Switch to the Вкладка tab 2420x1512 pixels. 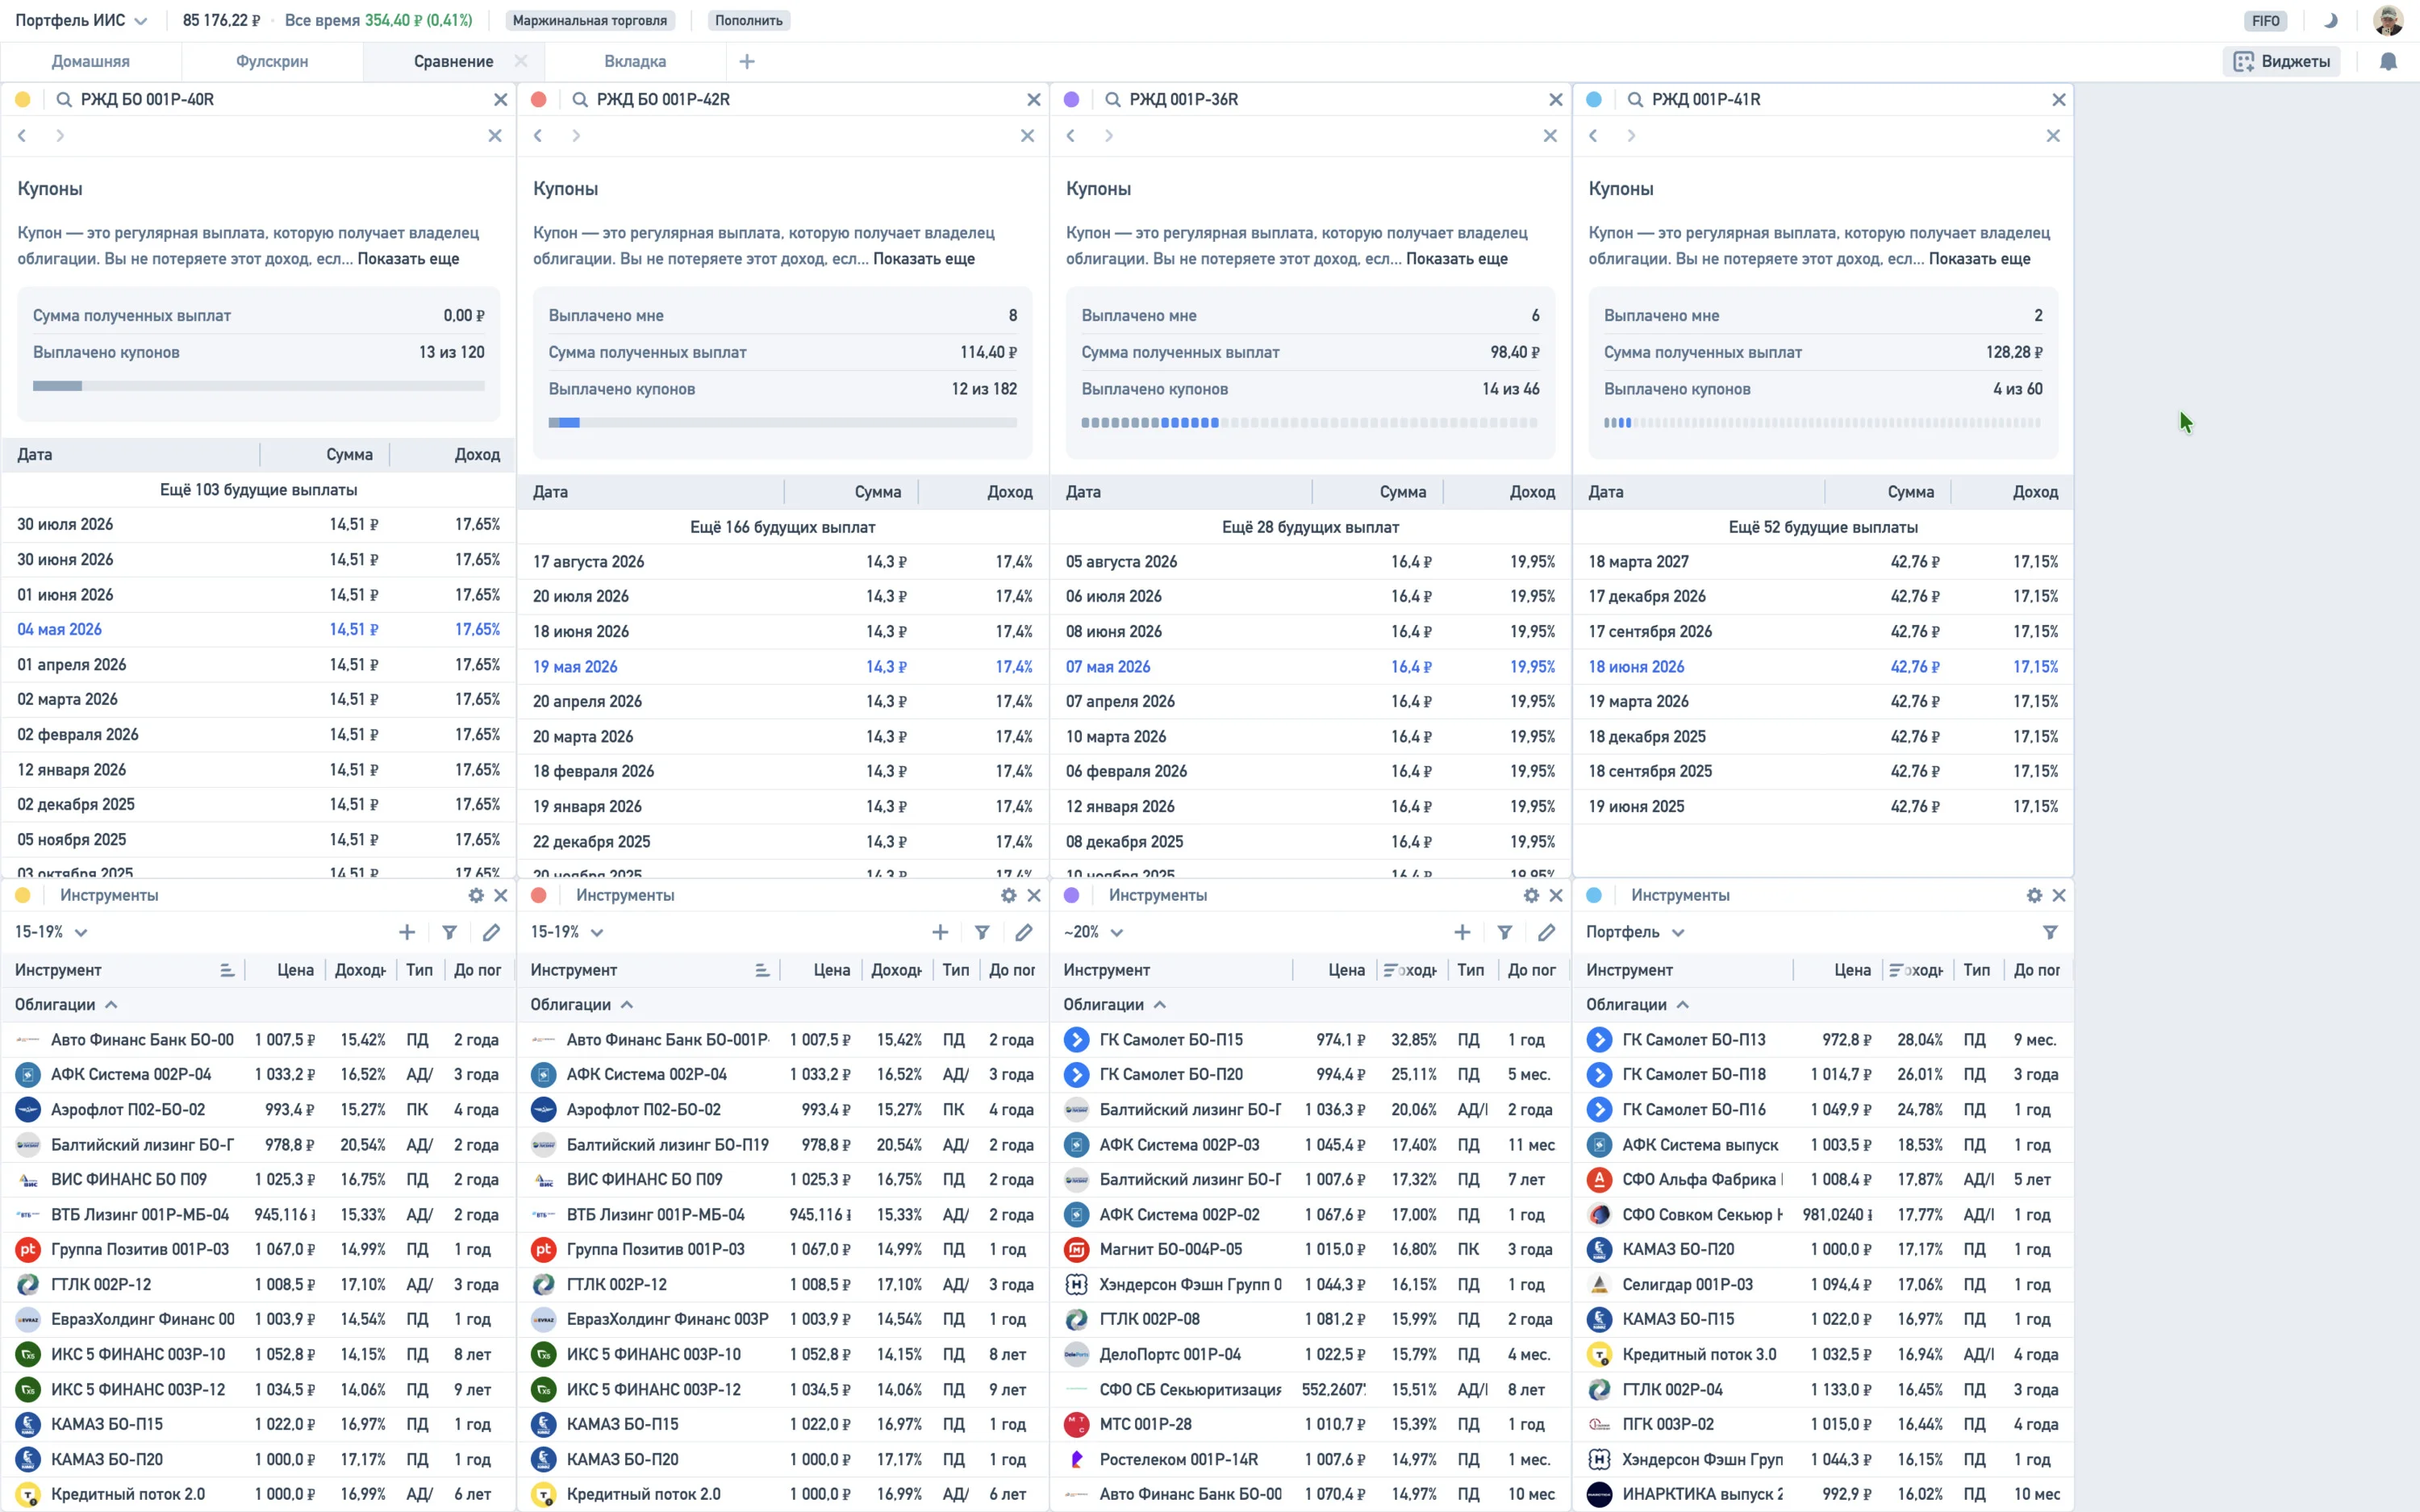tap(635, 61)
